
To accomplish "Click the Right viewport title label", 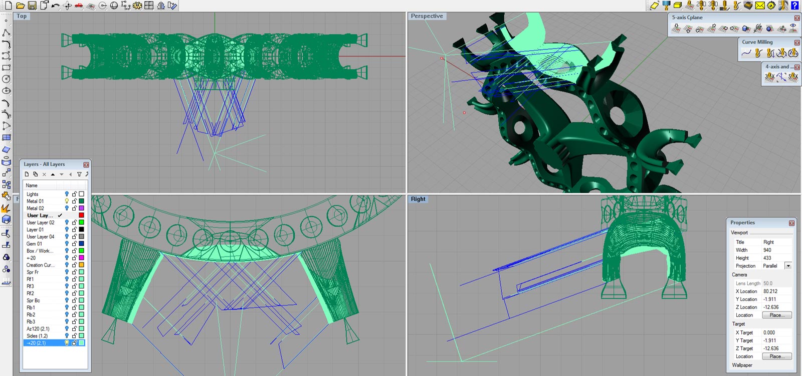I will [418, 199].
